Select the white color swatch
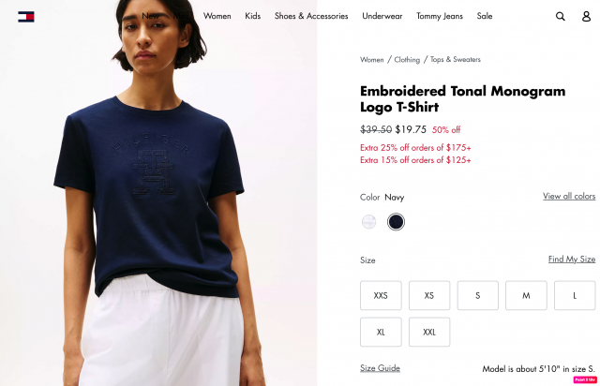This screenshot has width=600, height=386. (x=368, y=221)
